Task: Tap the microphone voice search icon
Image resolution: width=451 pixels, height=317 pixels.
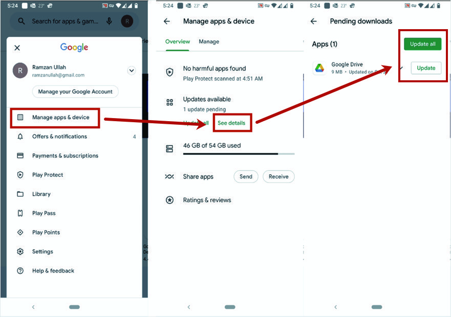Action: (109, 21)
